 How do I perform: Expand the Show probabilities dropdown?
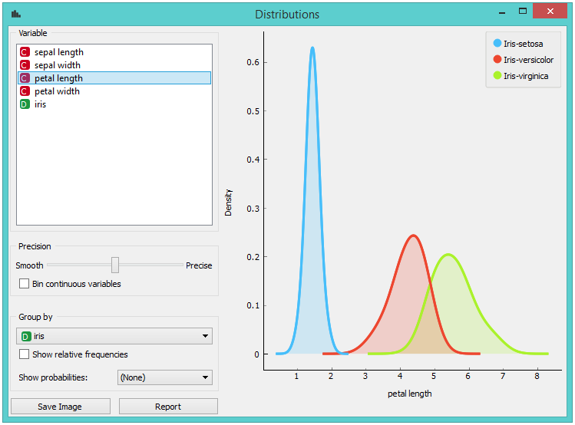(x=164, y=377)
